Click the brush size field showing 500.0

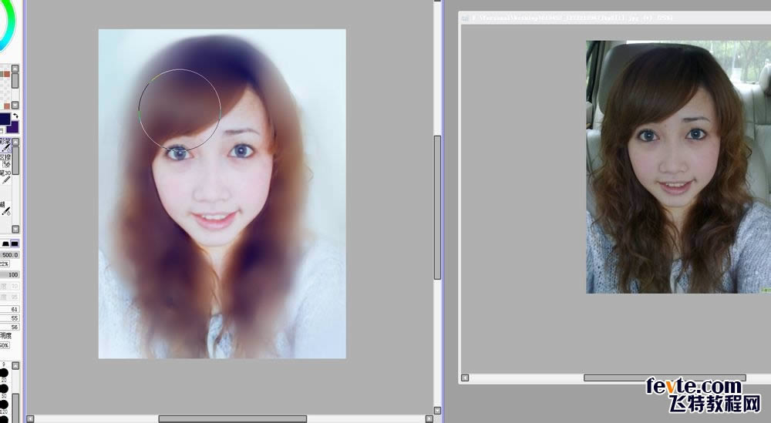[9, 254]
